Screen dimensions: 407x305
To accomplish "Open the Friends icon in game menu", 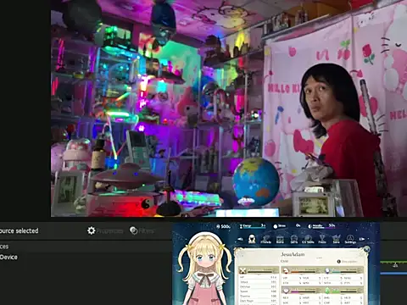I will (265, 240).
